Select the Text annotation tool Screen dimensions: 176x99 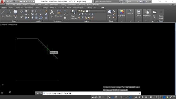coord(52,13)
